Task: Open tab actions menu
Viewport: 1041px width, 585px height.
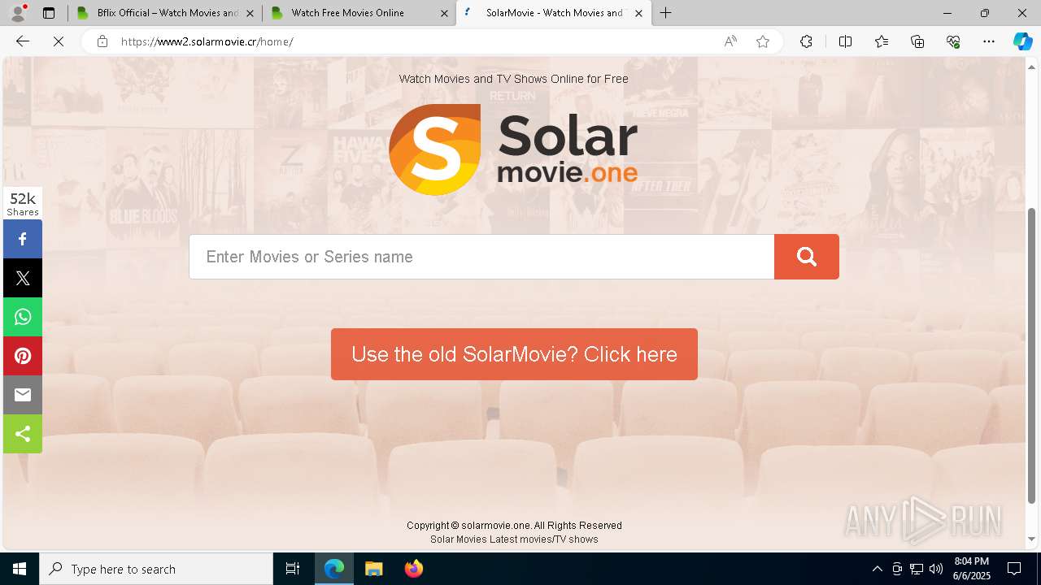Action: point(49,13)
